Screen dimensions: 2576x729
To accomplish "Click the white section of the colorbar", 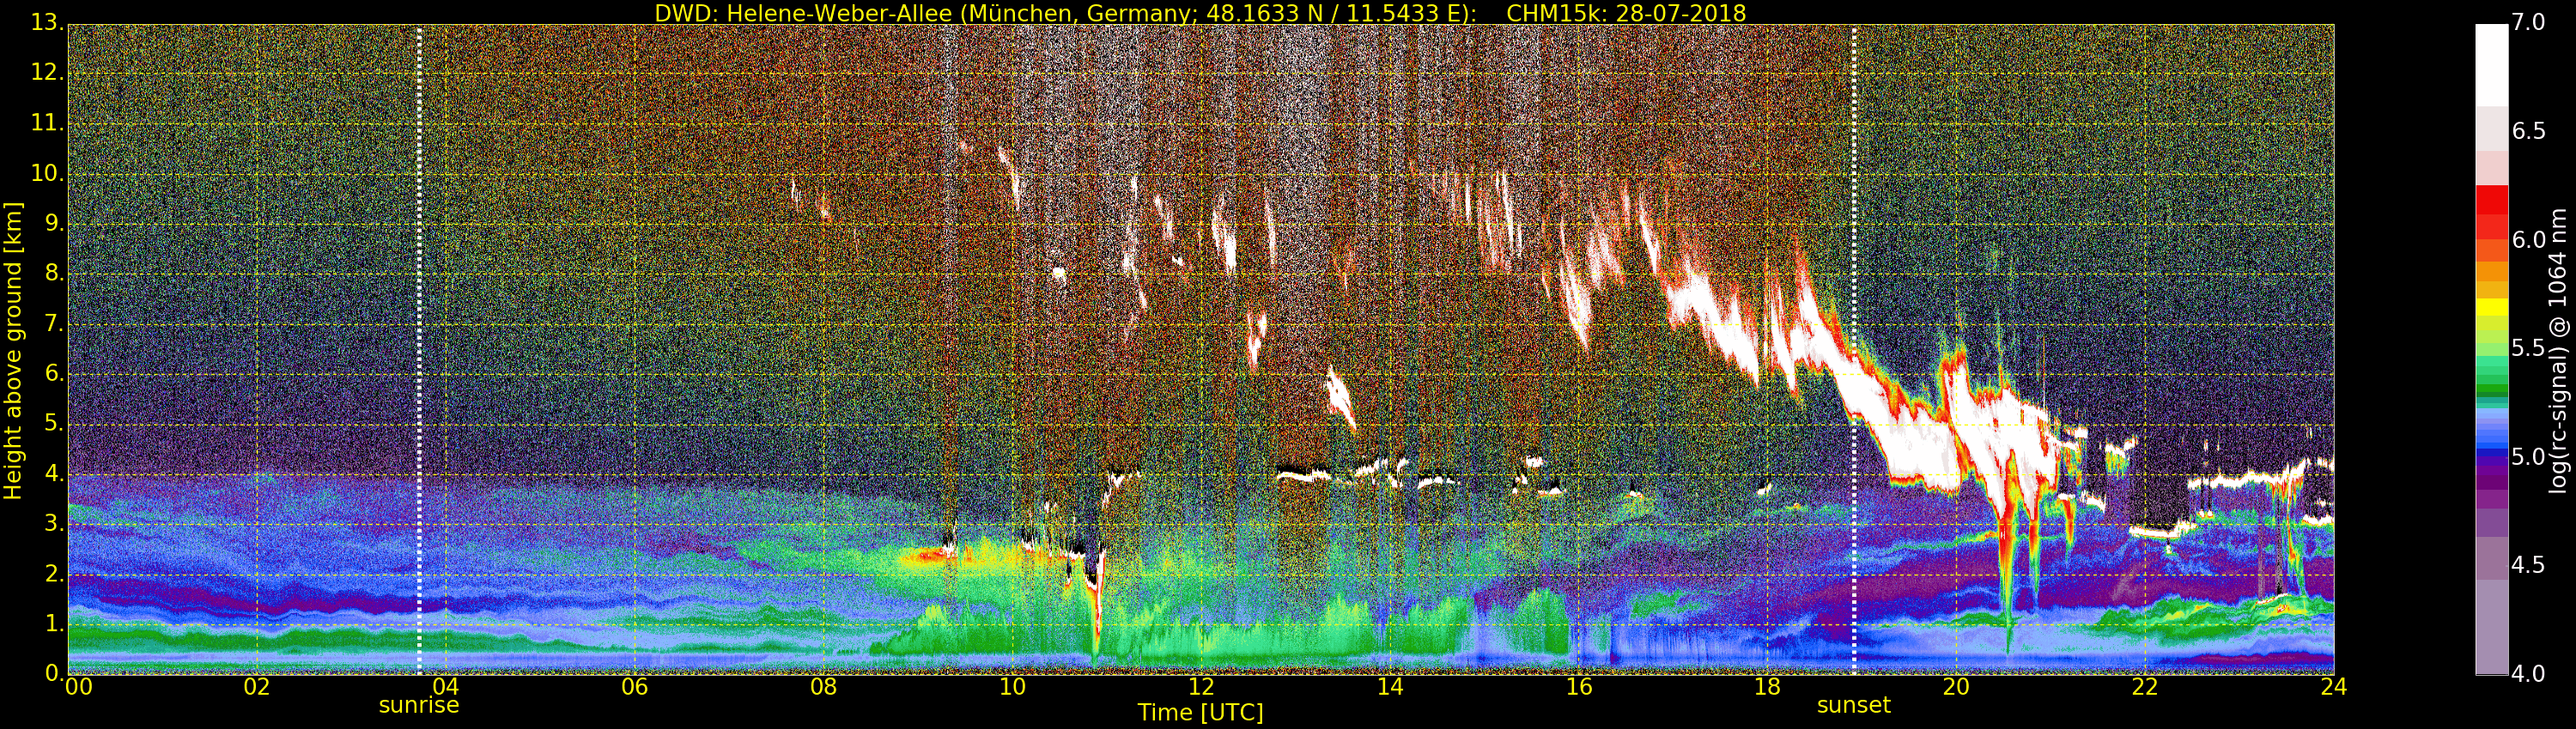I will (2491, 65).
